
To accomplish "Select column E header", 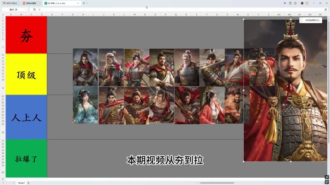I will (x=52, y=15).
